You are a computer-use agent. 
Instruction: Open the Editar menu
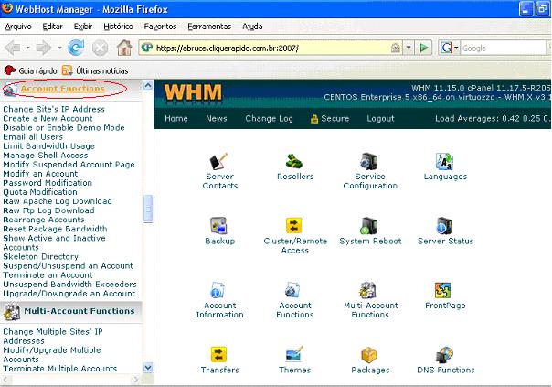[x=52, y=27]
